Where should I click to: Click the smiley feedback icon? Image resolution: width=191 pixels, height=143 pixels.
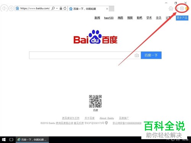(187, 8)
